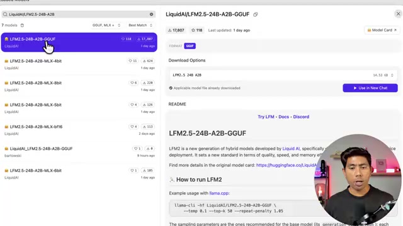Click likes count on MLX-5bit row
403x226 pixels.
pyautogui.click(x=133, y=105)
